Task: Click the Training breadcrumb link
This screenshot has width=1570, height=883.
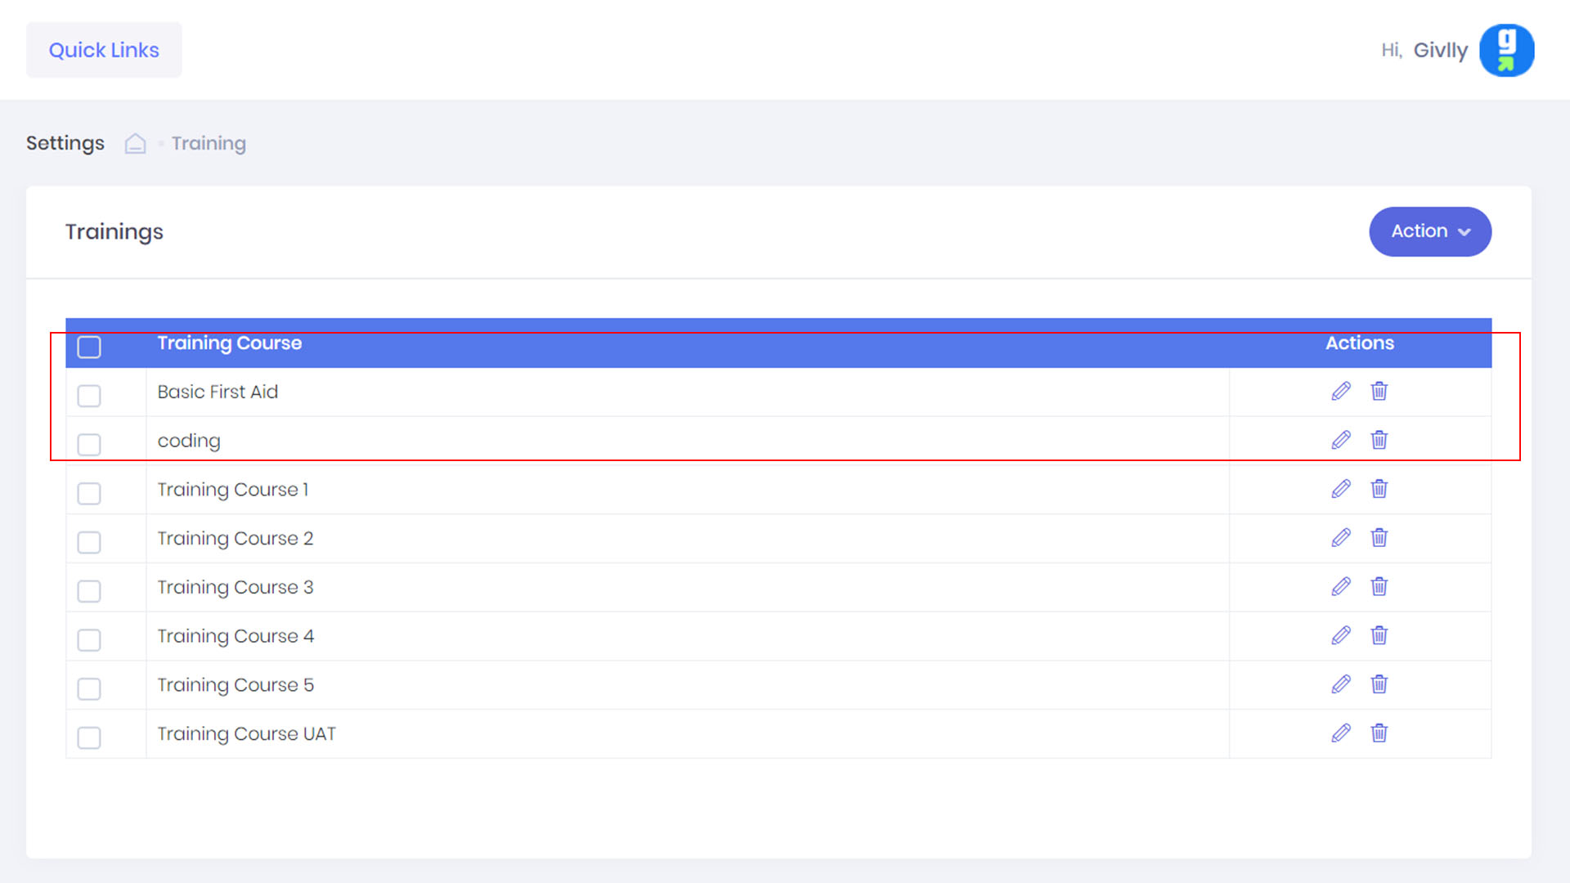Action: coord(209,144)
